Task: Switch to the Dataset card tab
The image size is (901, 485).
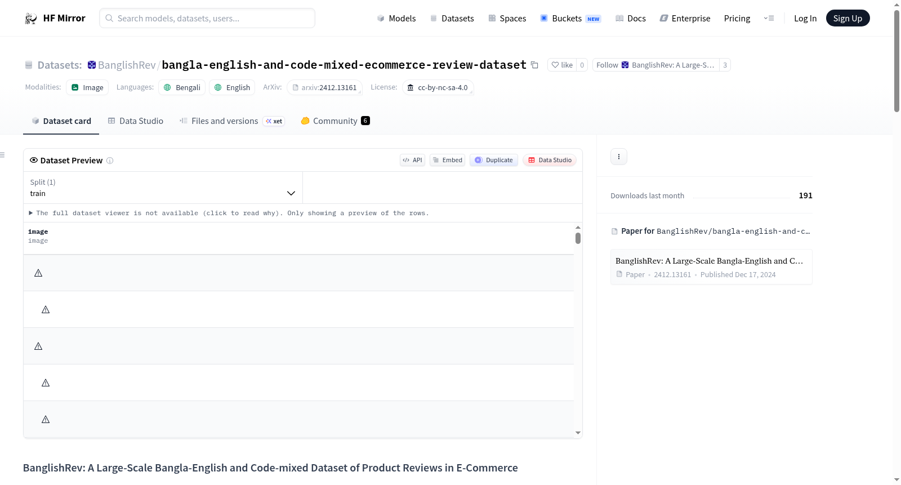Action: (x=61, y=121)
